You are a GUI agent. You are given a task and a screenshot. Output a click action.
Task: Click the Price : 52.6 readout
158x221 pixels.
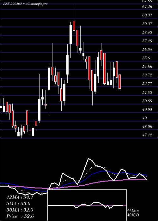[x=20, y=216]
